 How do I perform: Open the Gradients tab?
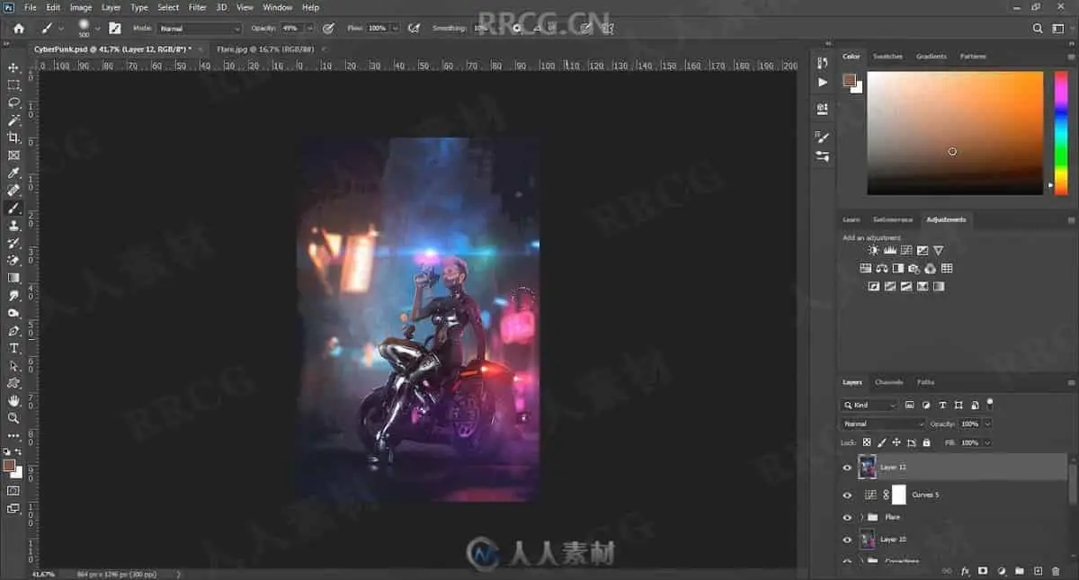point(931,57)
